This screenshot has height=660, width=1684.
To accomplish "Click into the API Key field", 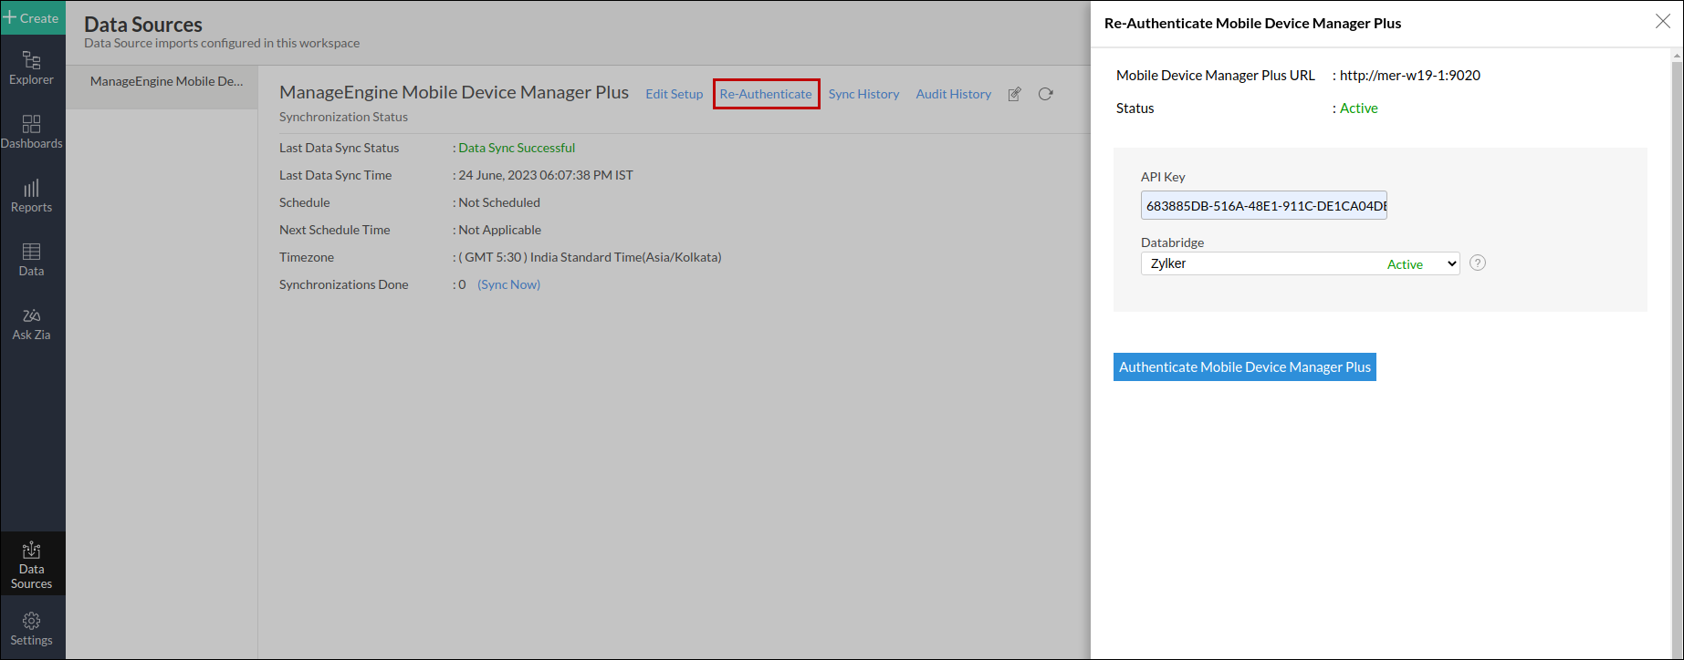I will (x=1263, y=206).
